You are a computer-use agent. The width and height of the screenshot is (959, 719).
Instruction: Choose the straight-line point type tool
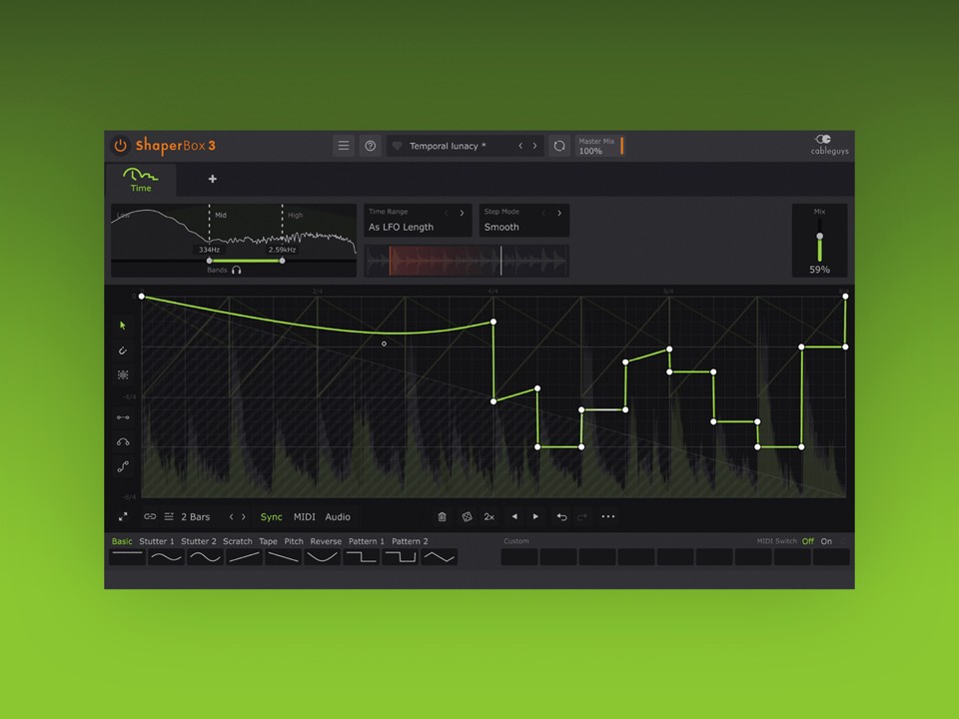123,418
